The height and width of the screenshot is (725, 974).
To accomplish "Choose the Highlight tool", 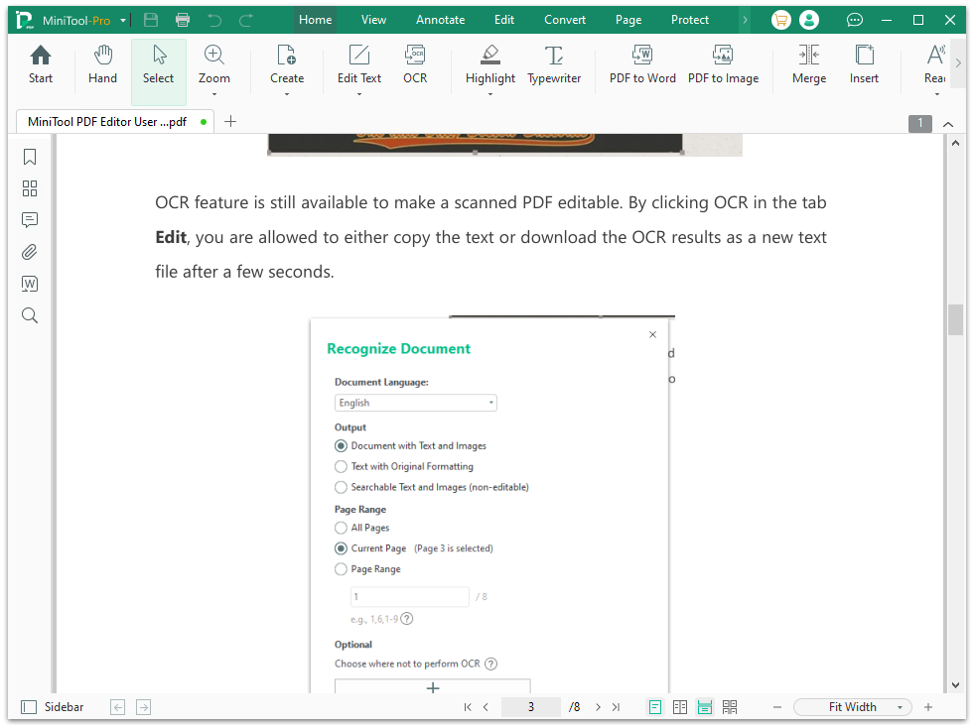I will click(x=490, y=64).
